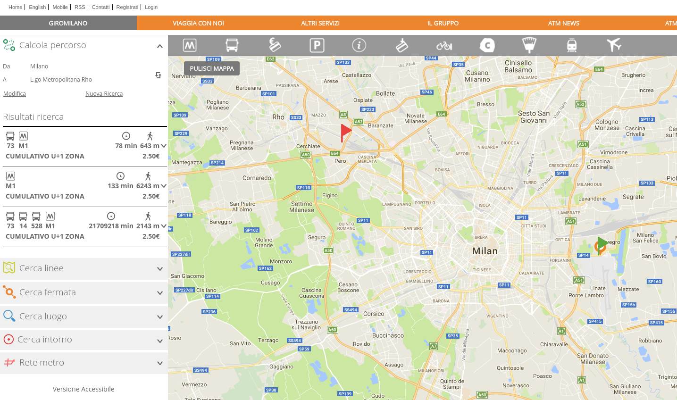Click the Rho label on map
Image resolution: width=677 pixels, height=400 pixels.
278,117
